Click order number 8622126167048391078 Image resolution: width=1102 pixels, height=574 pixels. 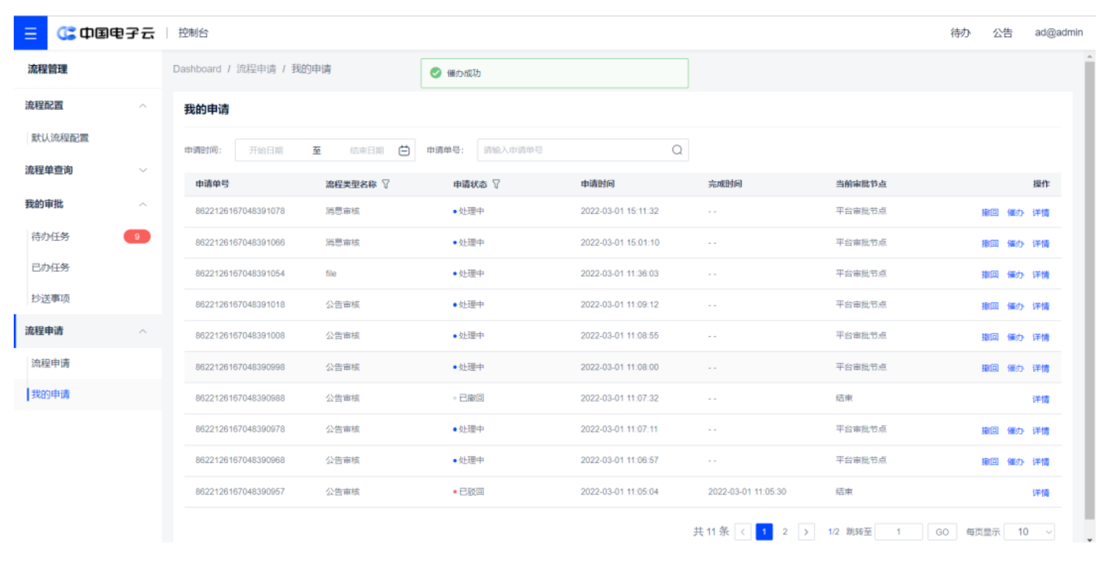240,211
